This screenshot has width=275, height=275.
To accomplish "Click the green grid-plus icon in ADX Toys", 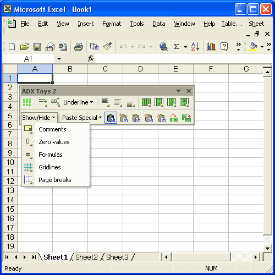I will click(x=27, y=102).
